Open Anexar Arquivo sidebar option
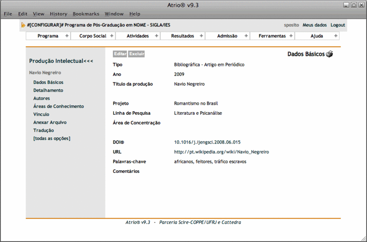367x242 pixels. [50, 123]
